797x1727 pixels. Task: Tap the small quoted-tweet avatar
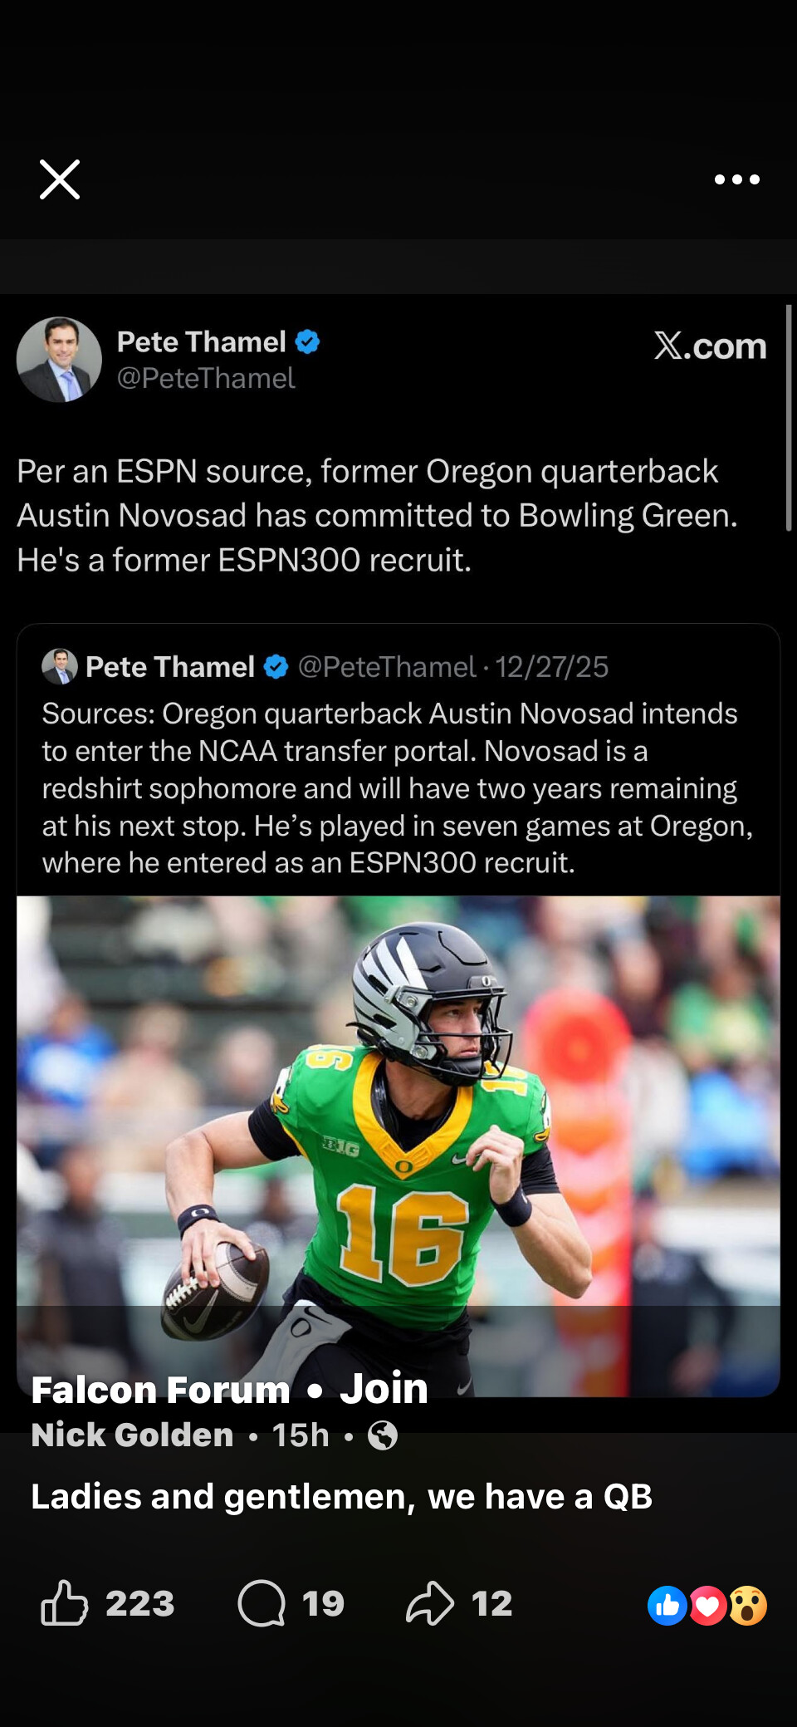(60, 666)
